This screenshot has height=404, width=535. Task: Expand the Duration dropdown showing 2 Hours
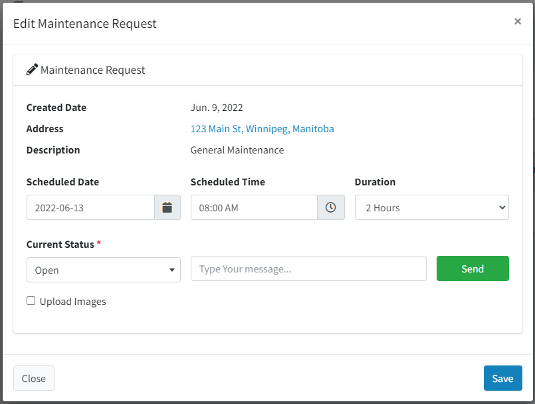[431, 207]
